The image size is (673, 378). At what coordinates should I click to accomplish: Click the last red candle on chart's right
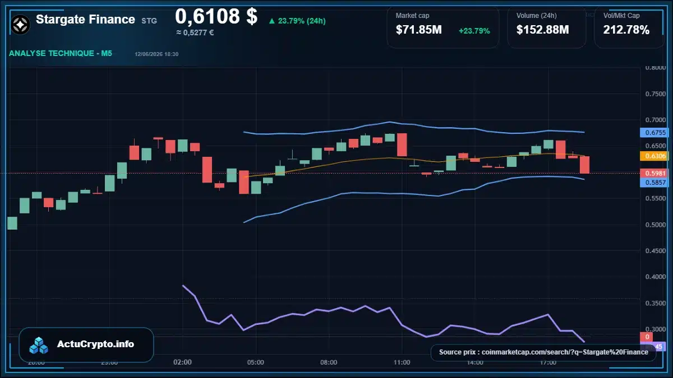click(x=585, y=165)
